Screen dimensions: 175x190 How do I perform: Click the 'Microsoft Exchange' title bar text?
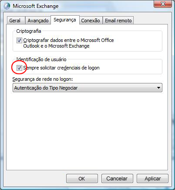click(x=36, y=6)
